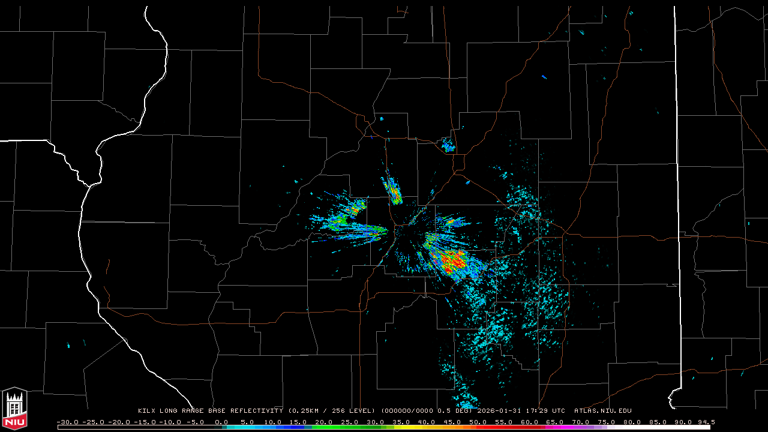Click the red high-reflectivity core southeast of radar
The image size is (768, 432).
tap(454, 260)
